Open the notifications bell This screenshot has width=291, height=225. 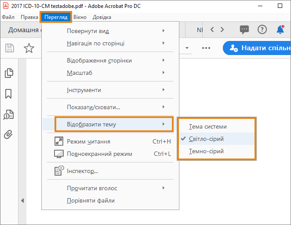click(x=280, y=30)
